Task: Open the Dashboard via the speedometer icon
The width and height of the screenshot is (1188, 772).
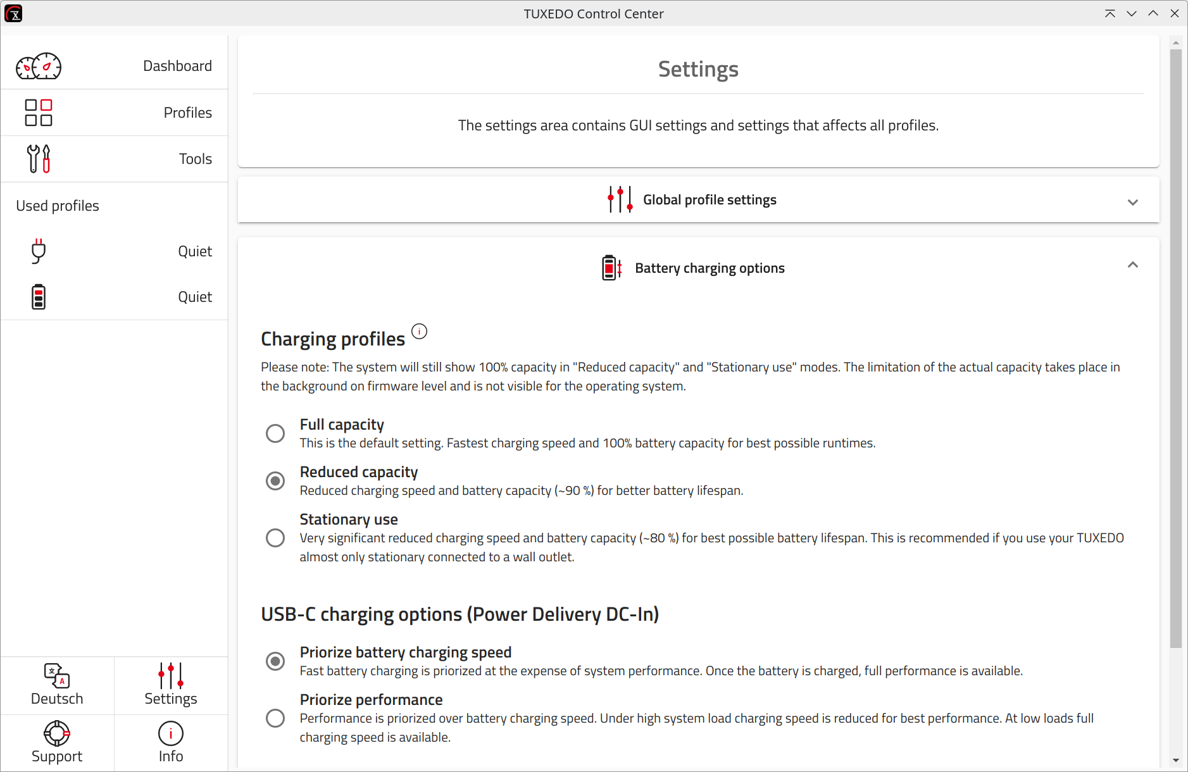Action: tap(38, 66)
